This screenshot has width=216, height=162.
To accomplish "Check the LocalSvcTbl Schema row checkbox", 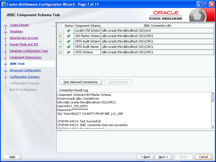I will pos(60,31).
